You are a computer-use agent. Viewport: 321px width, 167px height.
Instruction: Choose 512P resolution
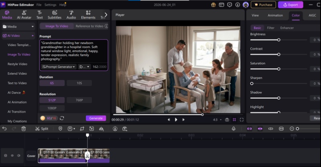click(x=52, y=100)
